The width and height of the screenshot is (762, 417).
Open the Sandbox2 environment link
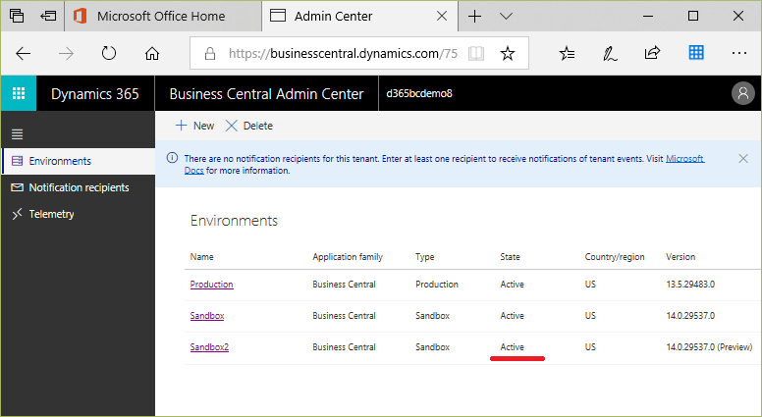(209, 347)
